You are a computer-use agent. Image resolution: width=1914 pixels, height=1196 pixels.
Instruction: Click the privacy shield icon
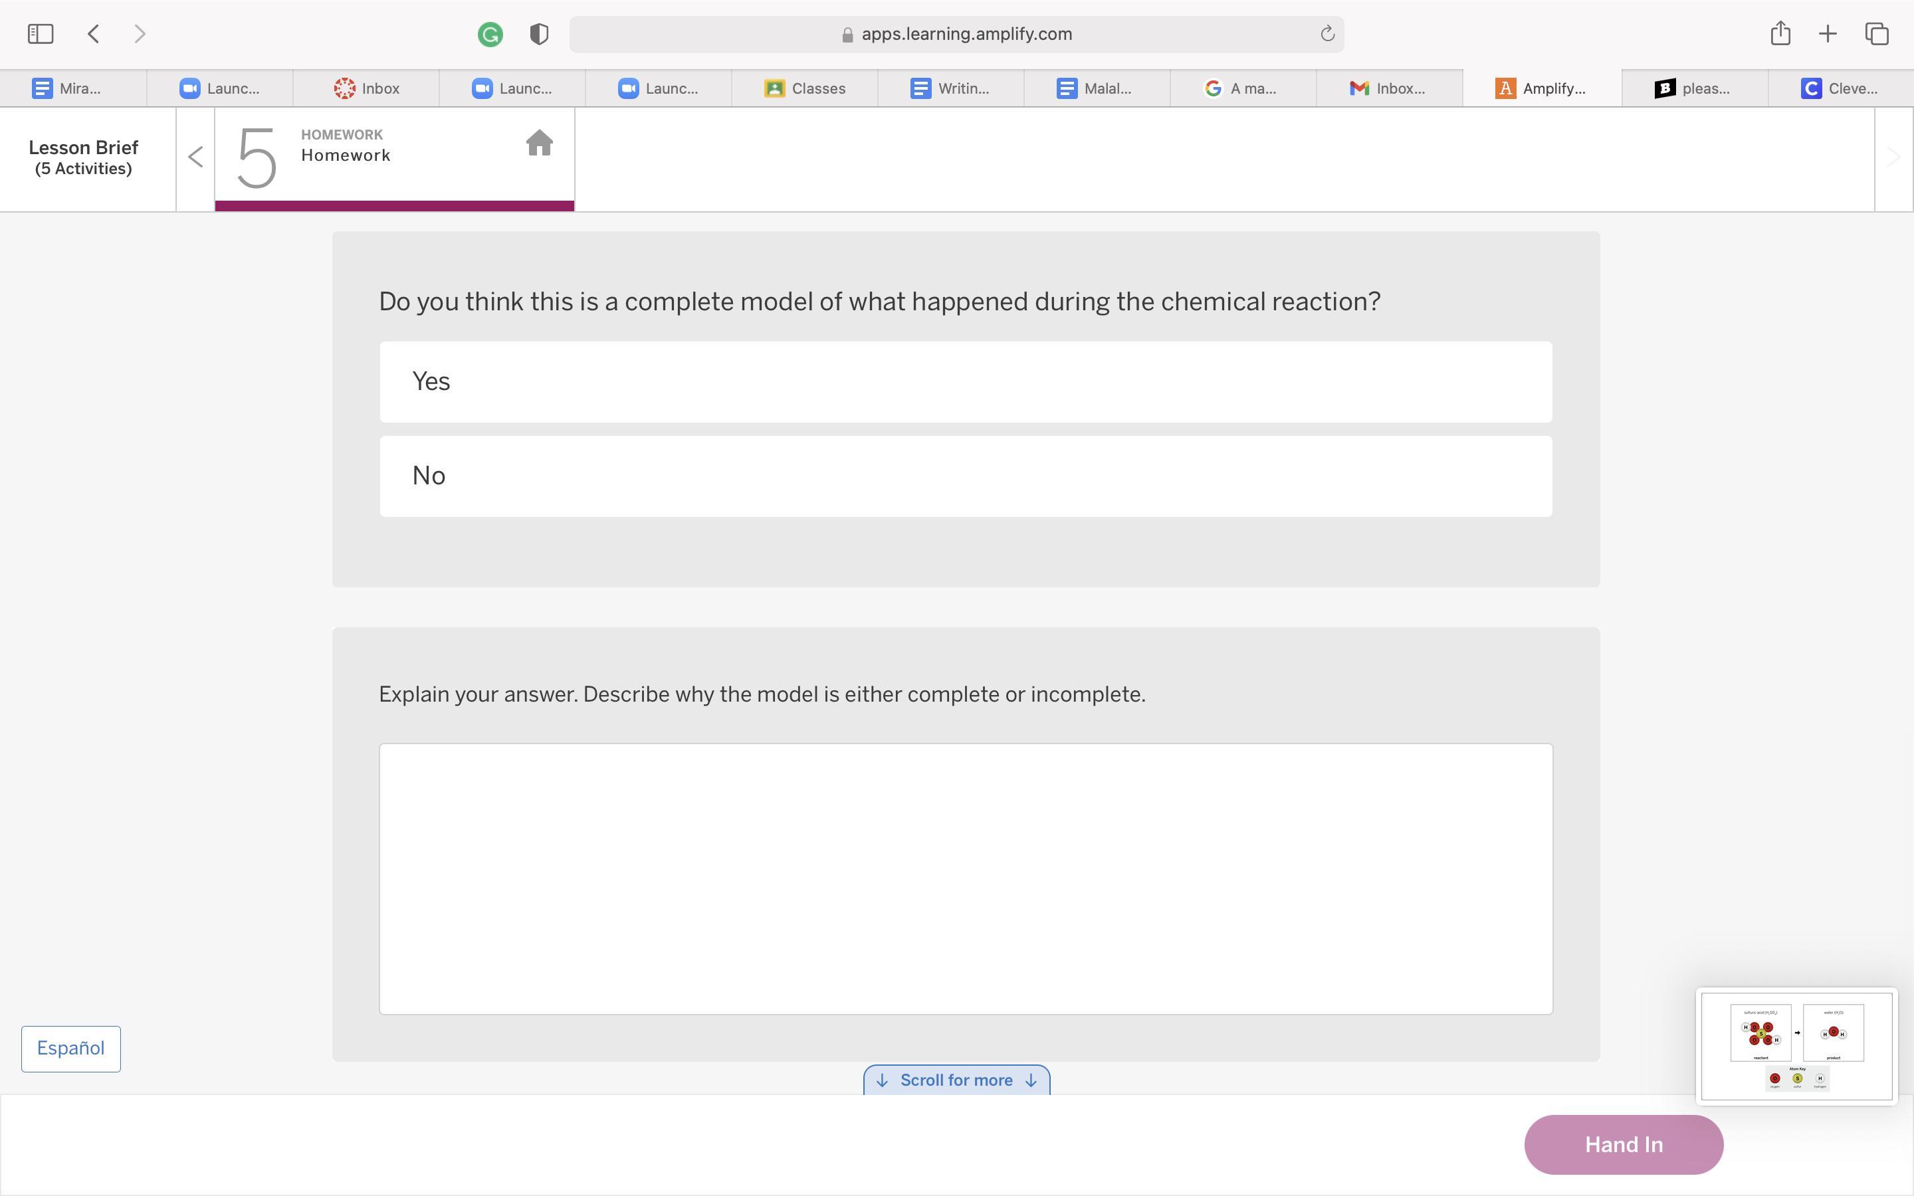538,34
